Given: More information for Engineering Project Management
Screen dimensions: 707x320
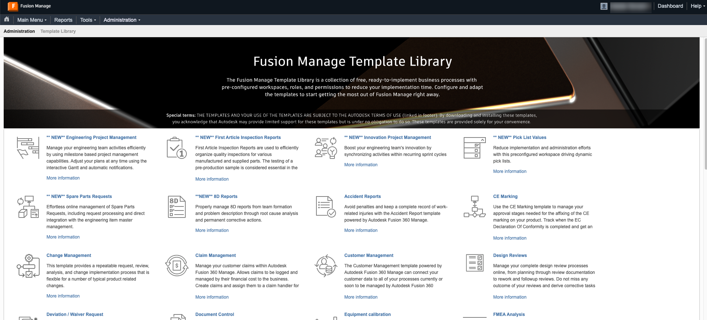Looking at the screenshot, I should click(63, 178).
